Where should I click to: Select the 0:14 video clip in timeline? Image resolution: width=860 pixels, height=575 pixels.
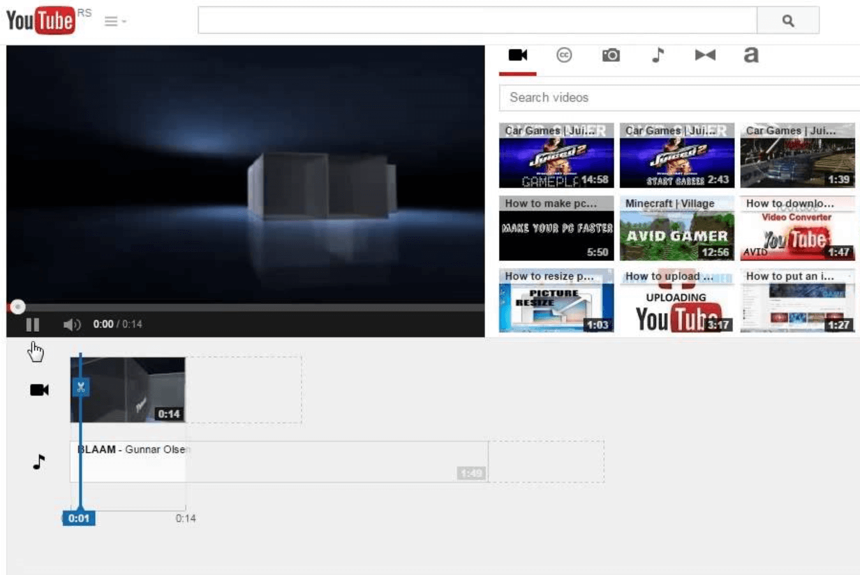coord(128,389)
